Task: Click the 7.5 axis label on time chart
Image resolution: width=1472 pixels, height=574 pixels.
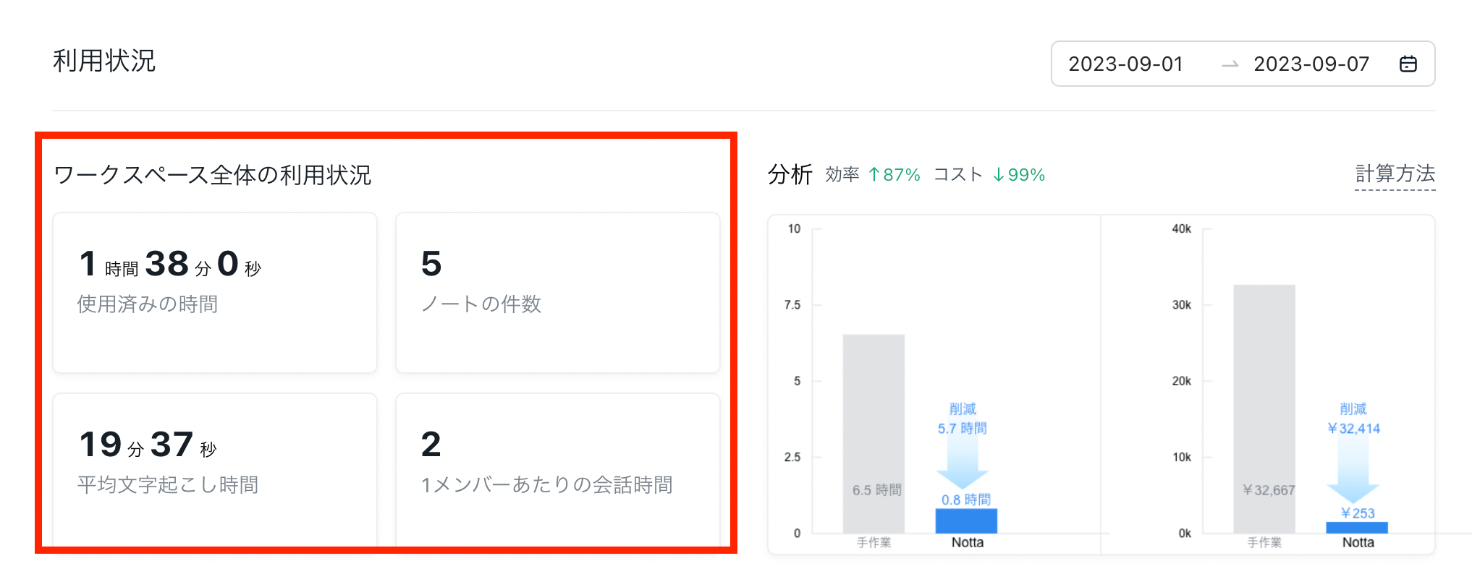Action: coord(792,305)
